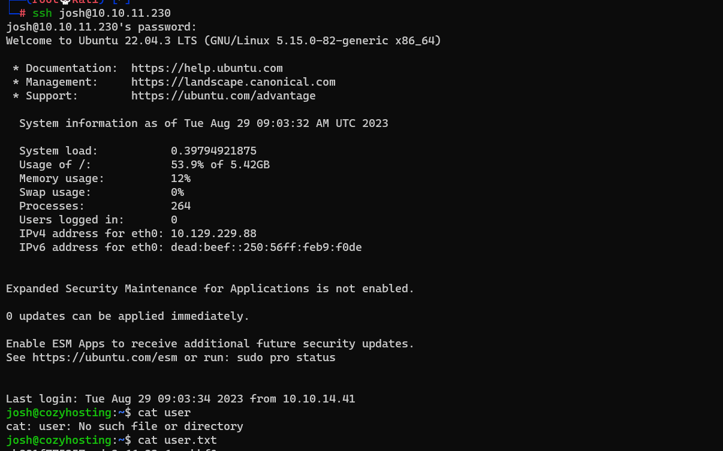Select the ssh command on the Kali prompt

(42, 13)
